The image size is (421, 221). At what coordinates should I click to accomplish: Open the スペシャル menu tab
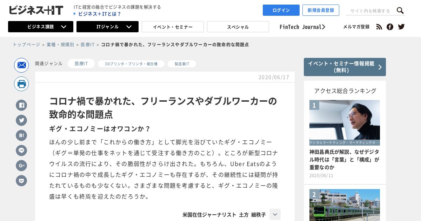point(238,27)
